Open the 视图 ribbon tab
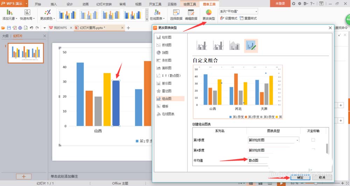 [138, 4]
